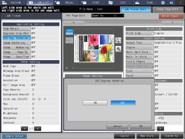Open the Page Margin setting

pyautogui.click(x=16, y=29)
